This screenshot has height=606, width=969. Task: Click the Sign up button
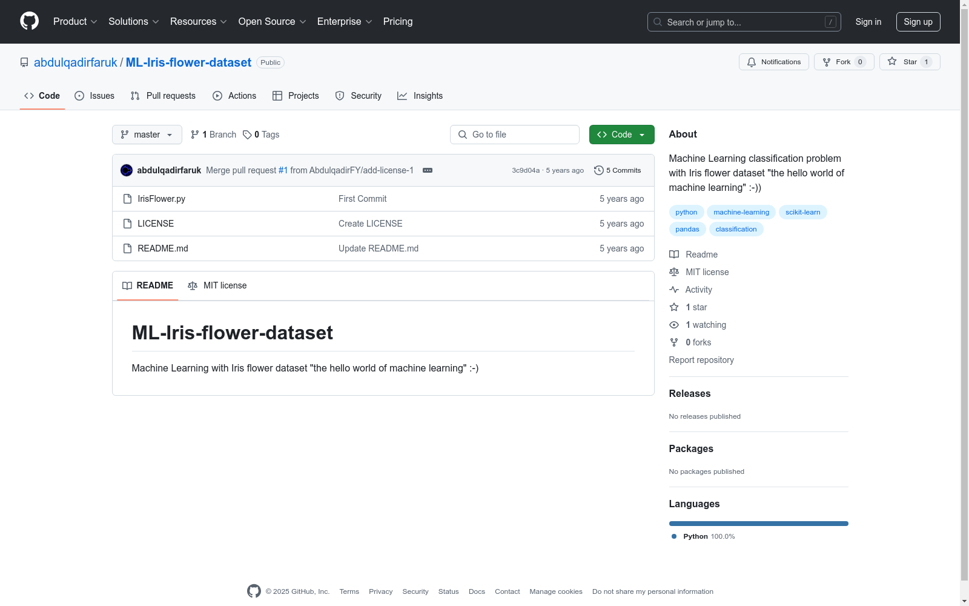[918, 22]
